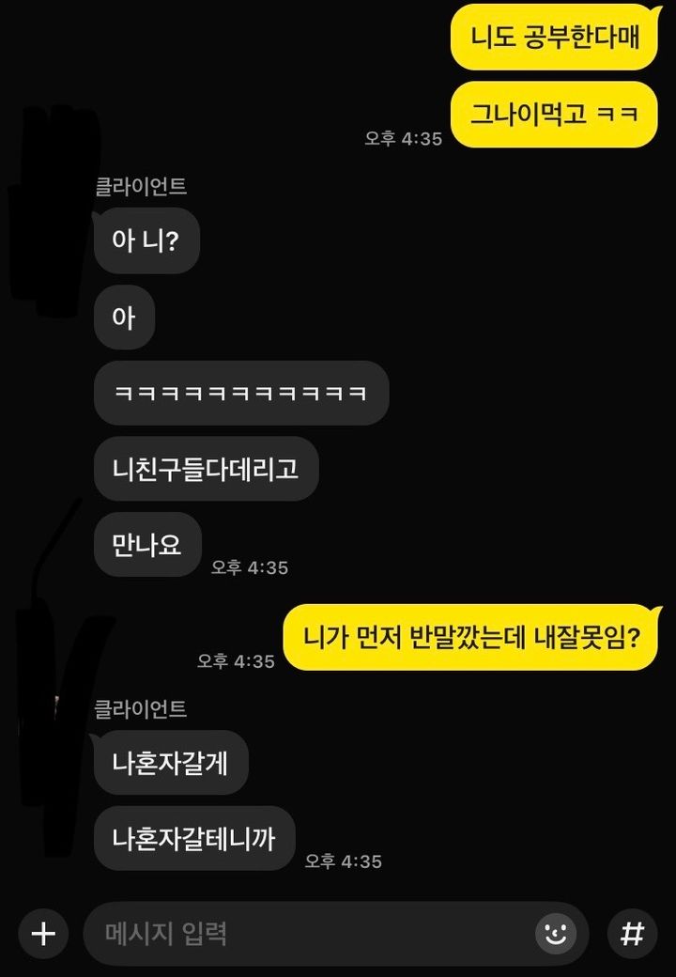This screenshot has width=676, height=977.
Task: Tap the ㅋㅋㅋㅋㅋ laughing message bubble
Action: click(241, 394)
